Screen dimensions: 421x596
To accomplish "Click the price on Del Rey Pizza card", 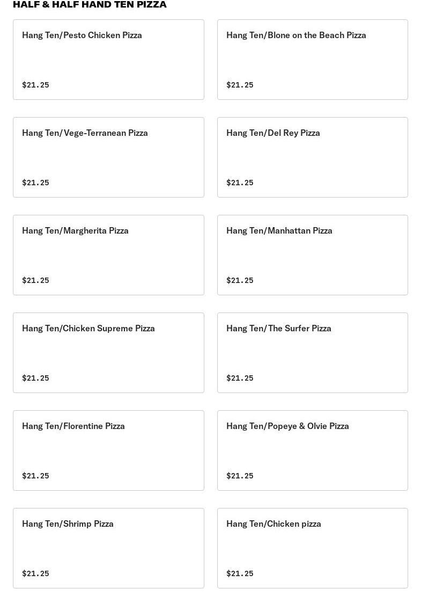I will coord(240,183).
